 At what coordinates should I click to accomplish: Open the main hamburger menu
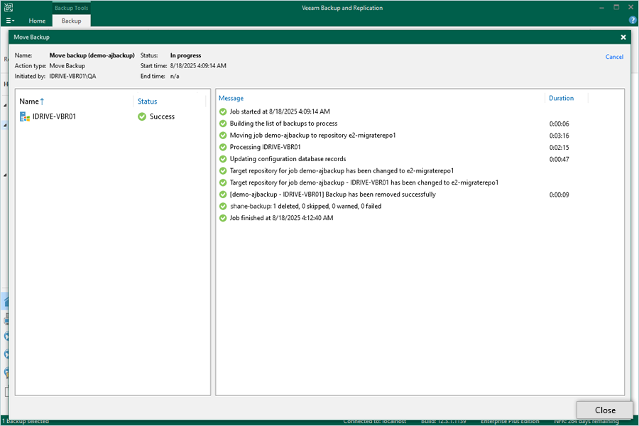click(10, 21)
